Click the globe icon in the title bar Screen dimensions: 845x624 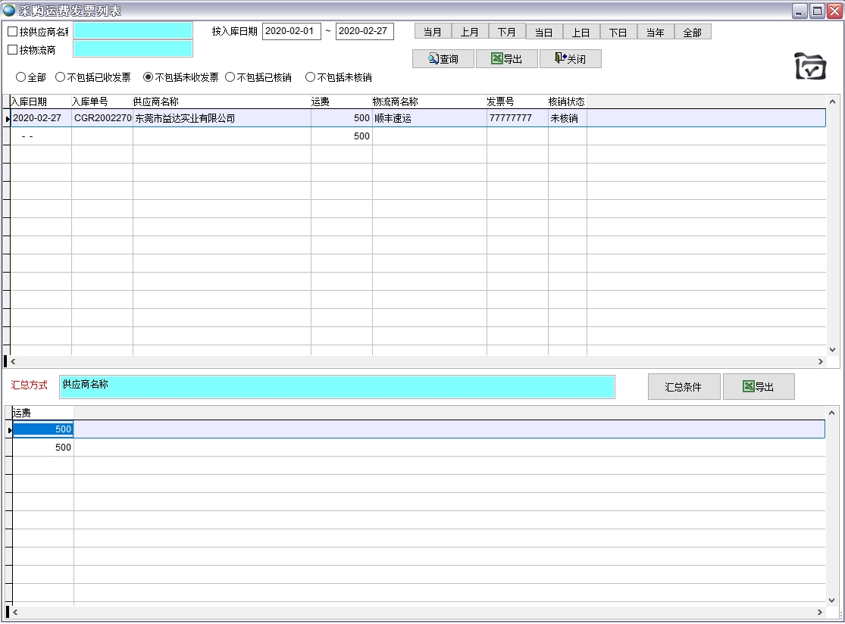pyautogui.click(x=9, y=11)
